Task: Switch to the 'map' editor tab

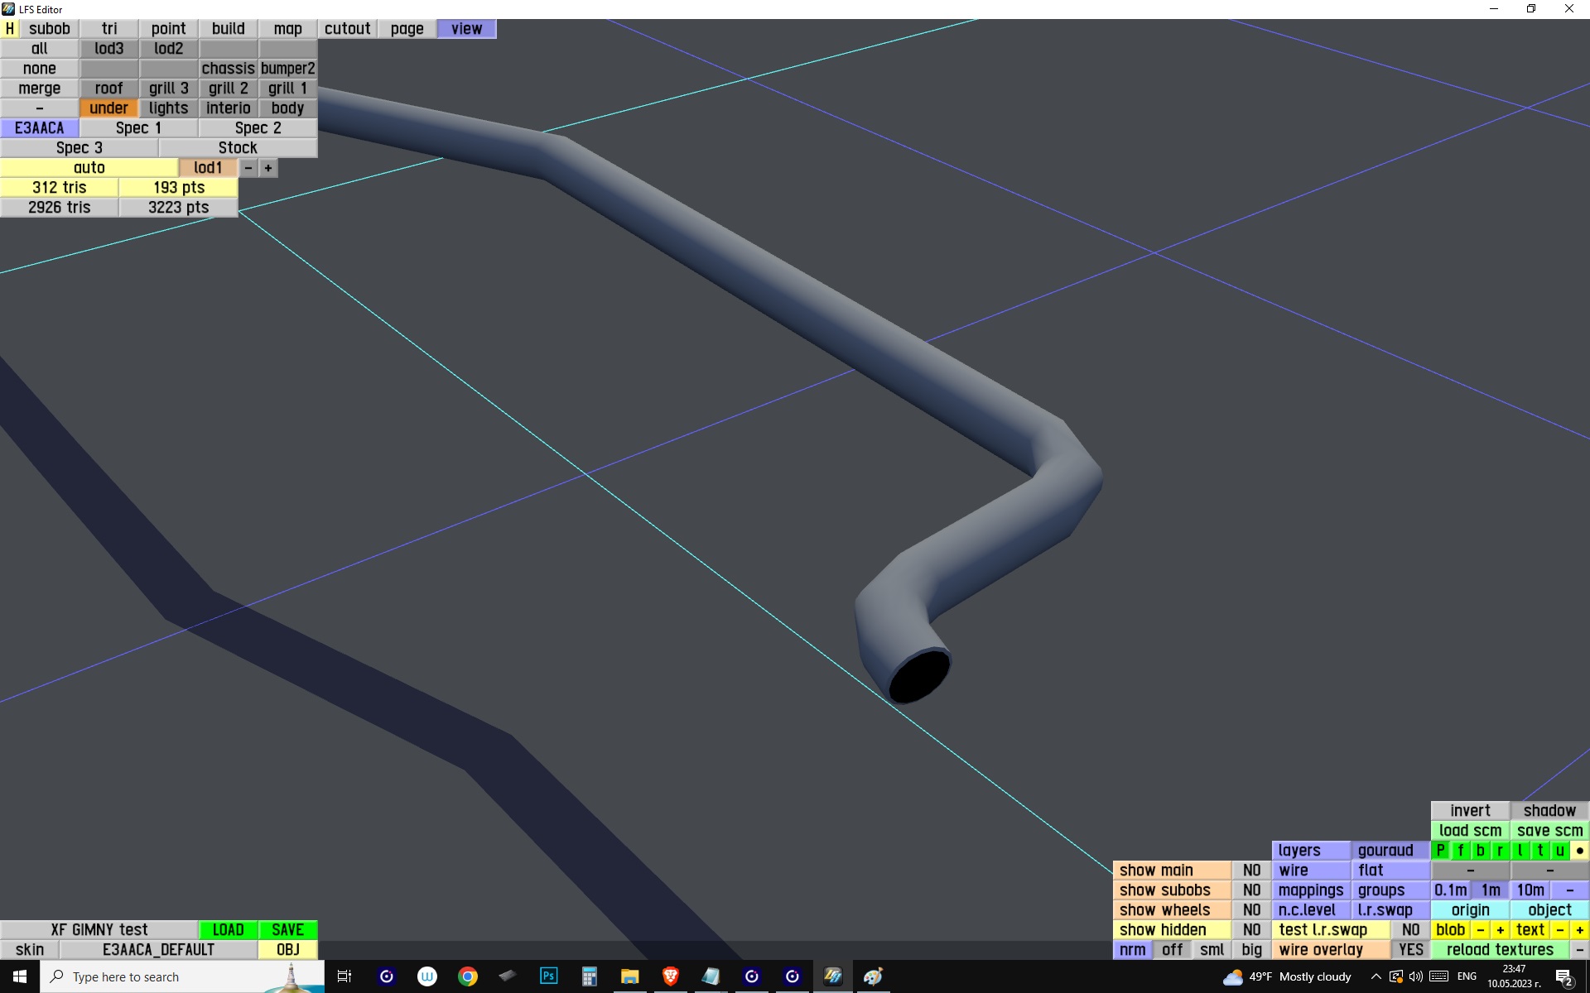Action: [x=287, y=29]
